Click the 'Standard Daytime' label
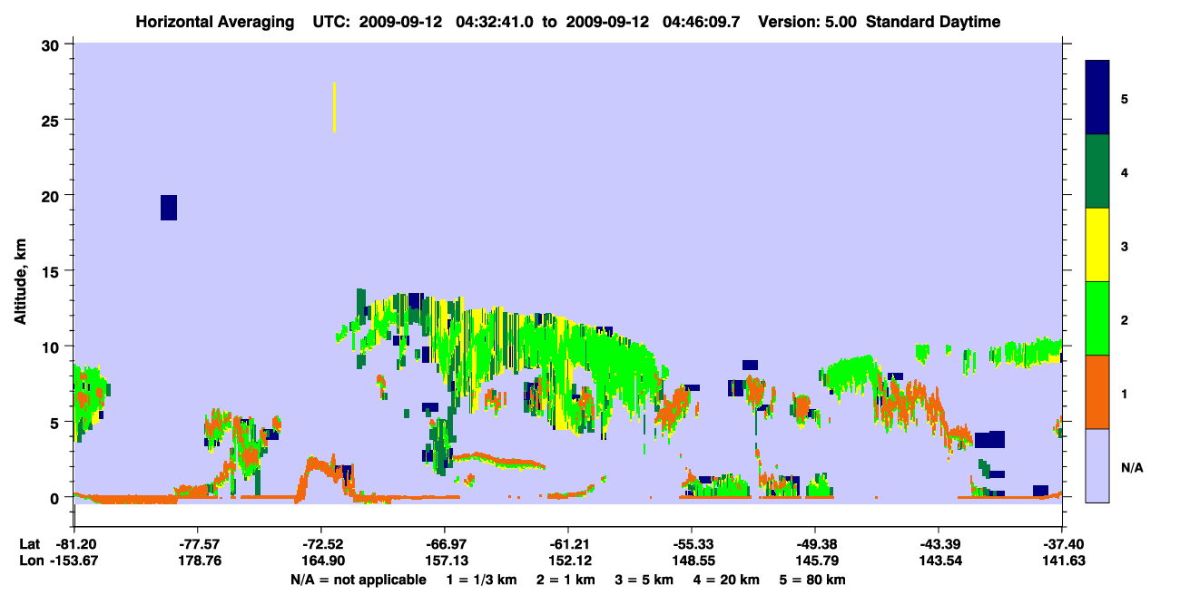This screenshot has width=1180, height=605. coord(933,22)
